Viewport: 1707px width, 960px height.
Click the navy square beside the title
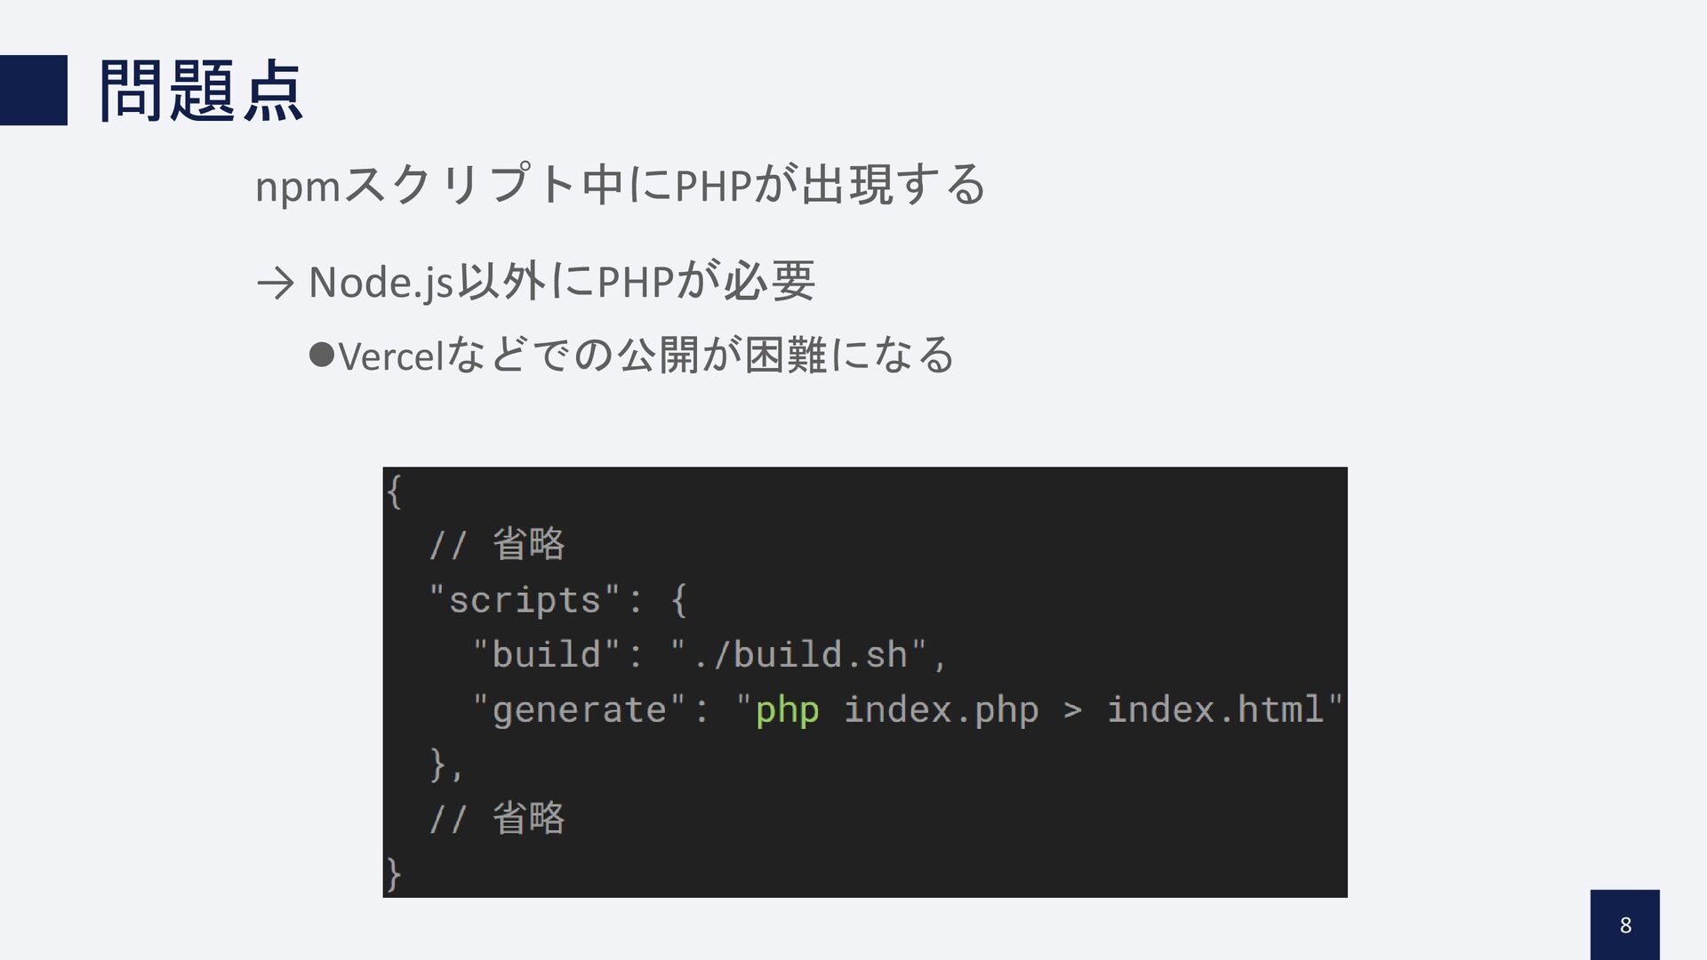pyautogui.click(x=33, y=90)
